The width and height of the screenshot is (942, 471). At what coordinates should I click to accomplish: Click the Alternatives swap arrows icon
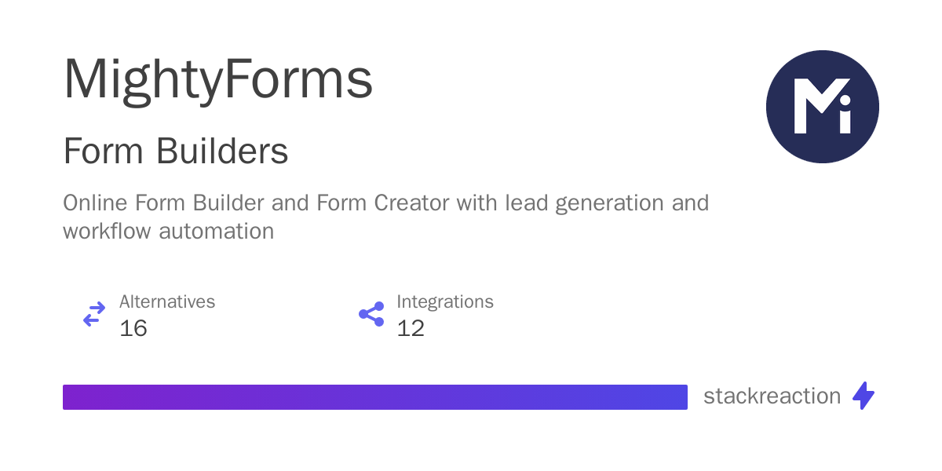94,315
